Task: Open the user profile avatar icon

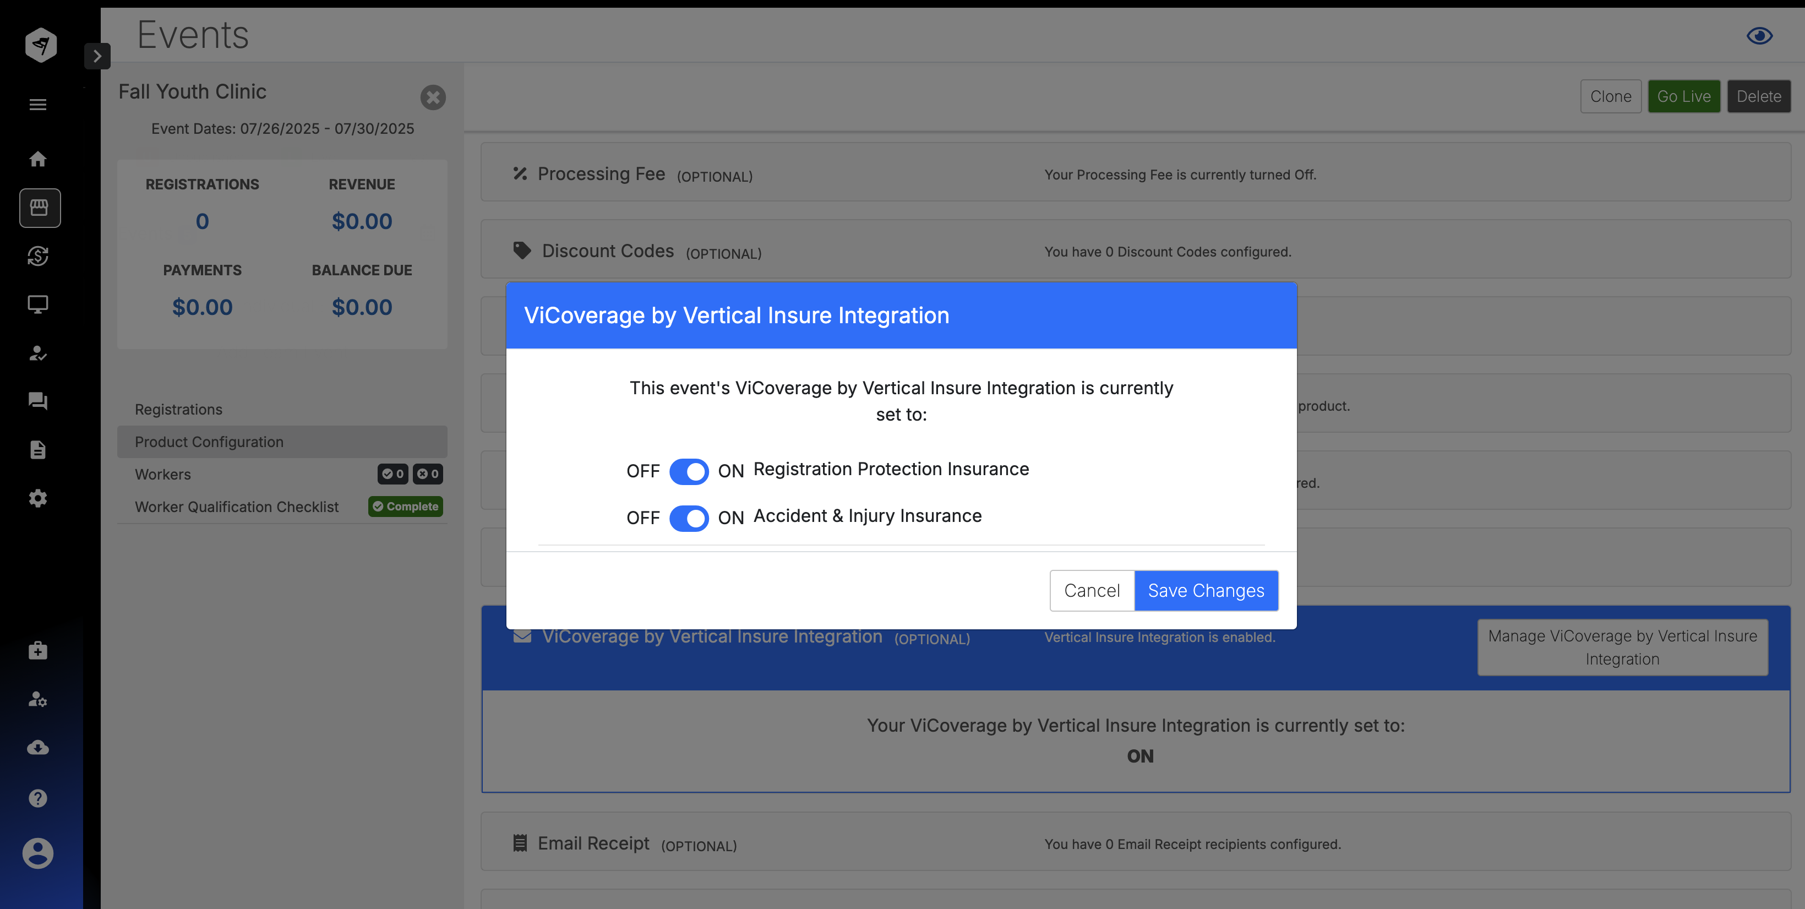Action: [38, 853]
